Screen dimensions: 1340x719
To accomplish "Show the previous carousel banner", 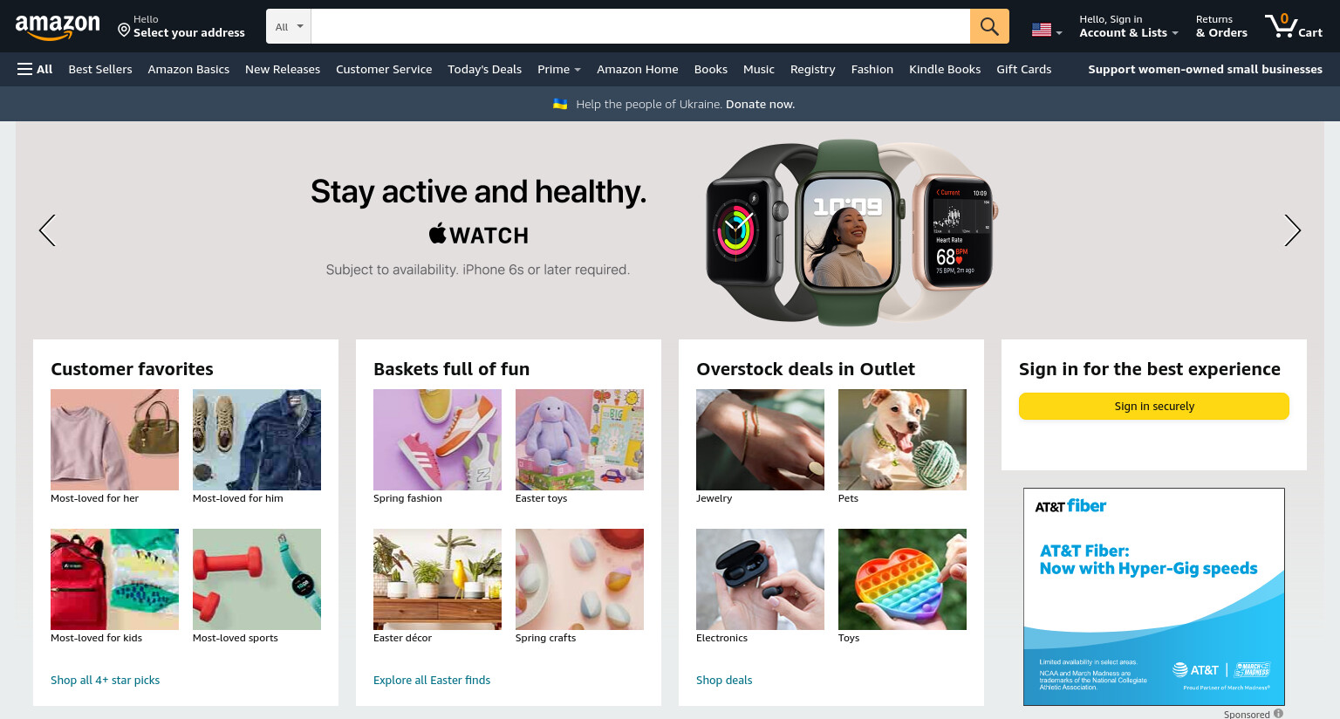I will 47,230.
